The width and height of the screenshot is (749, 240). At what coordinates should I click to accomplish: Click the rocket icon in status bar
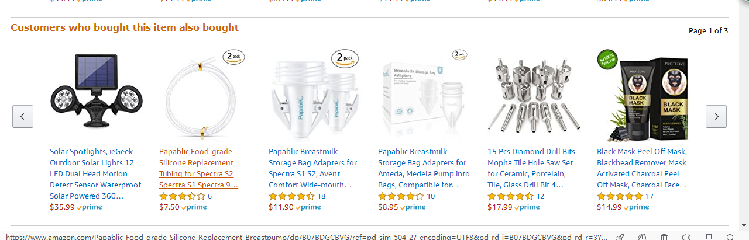[x=620, y=236]
